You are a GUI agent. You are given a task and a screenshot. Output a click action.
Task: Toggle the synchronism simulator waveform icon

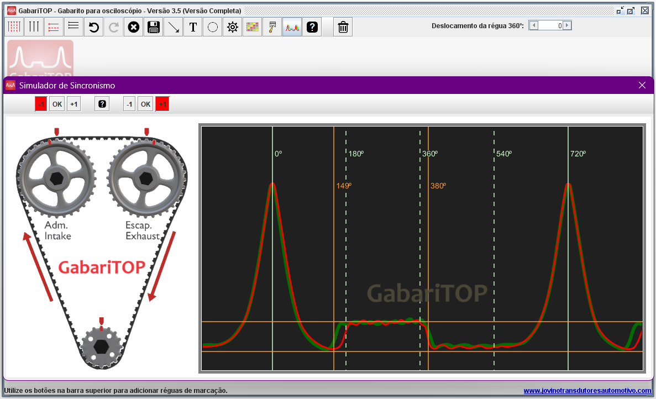tap(292, 27)
